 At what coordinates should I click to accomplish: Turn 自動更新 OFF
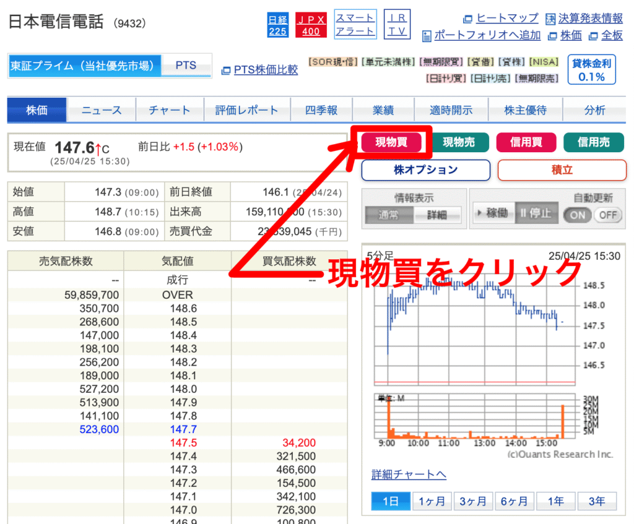click(608, 215)
